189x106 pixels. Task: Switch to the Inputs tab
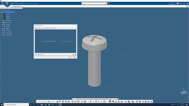42,28
